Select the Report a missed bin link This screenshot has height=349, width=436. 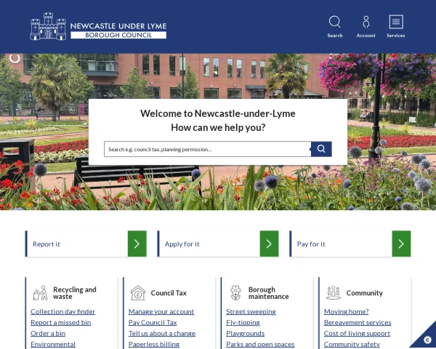pyautogui.click(x=60, y=322)
